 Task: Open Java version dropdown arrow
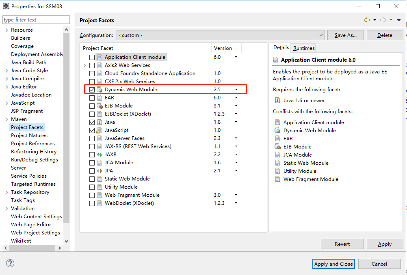coord(236,122)
